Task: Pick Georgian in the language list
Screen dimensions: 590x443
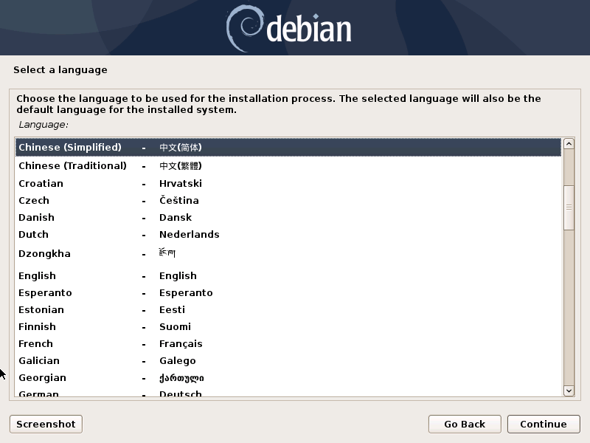Action: click(288, 377)
